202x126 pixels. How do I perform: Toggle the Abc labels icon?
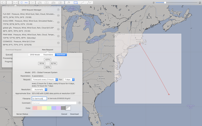(x=27, y=2)
